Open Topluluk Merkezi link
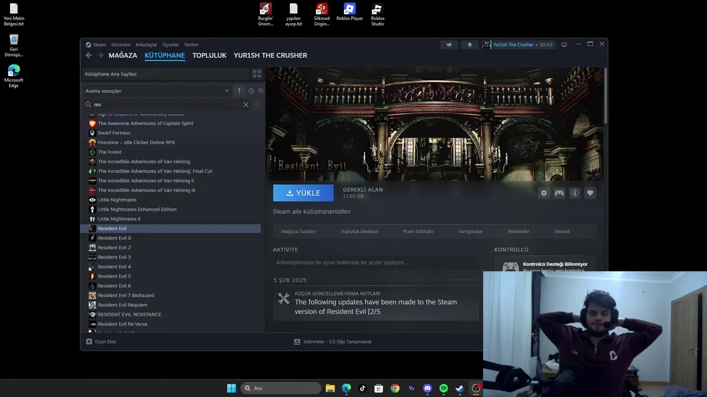Image resolution: width=707 pixels, height=397 pixels. [359, 232]
